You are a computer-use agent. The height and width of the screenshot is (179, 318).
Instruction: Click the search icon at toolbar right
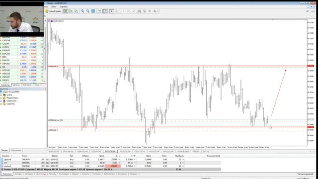(x=308, y=11)
